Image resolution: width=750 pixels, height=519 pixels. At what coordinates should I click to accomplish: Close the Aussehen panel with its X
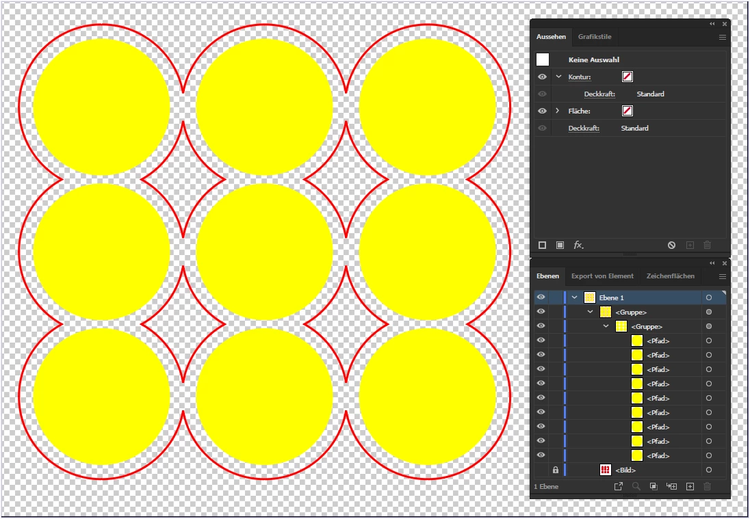tap(725, 24)
